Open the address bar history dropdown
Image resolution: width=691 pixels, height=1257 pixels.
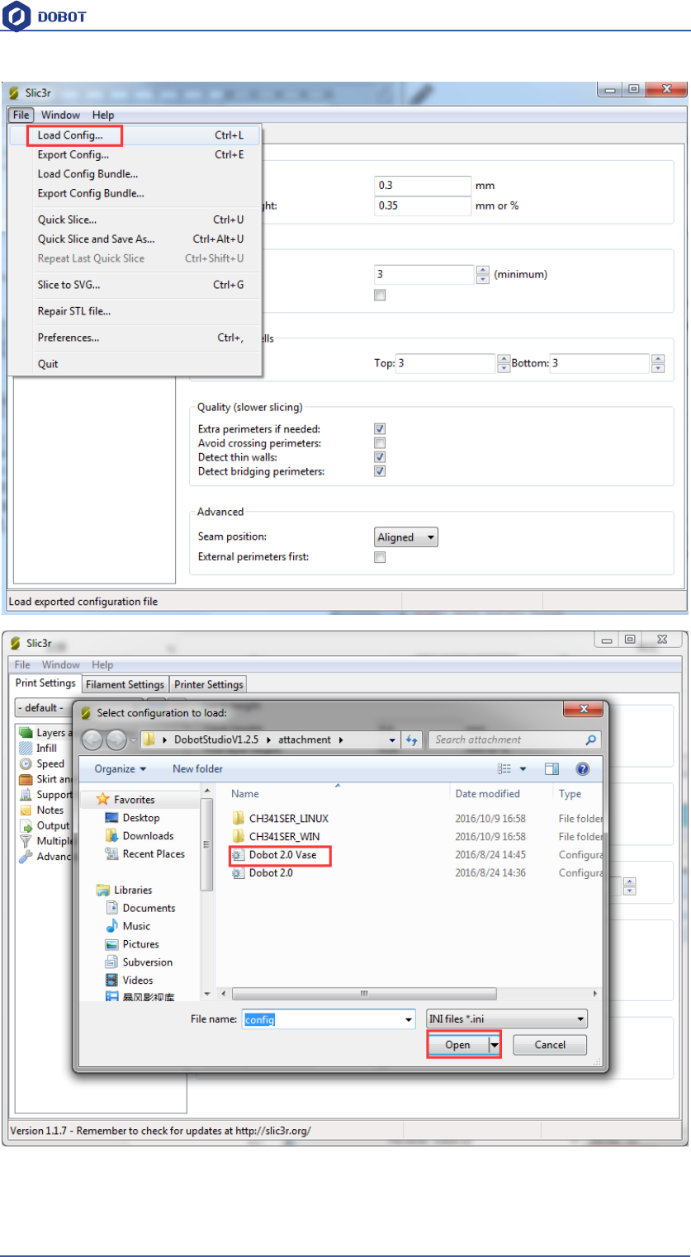tap(393, 740)
